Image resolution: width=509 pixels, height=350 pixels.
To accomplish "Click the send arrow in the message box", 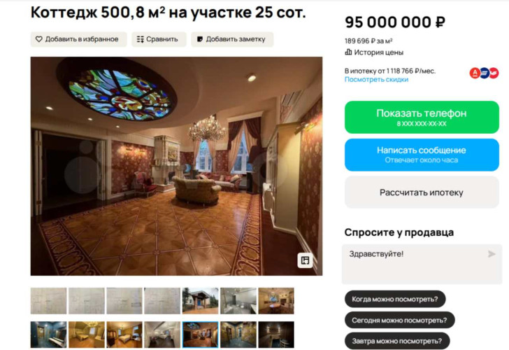I will point(492,254).
